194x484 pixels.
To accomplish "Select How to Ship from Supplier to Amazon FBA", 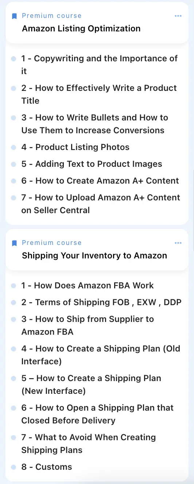I will (88, 326).
